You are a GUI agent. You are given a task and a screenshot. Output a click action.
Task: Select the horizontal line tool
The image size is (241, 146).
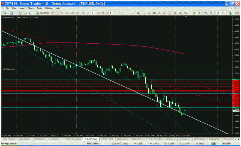128,13
